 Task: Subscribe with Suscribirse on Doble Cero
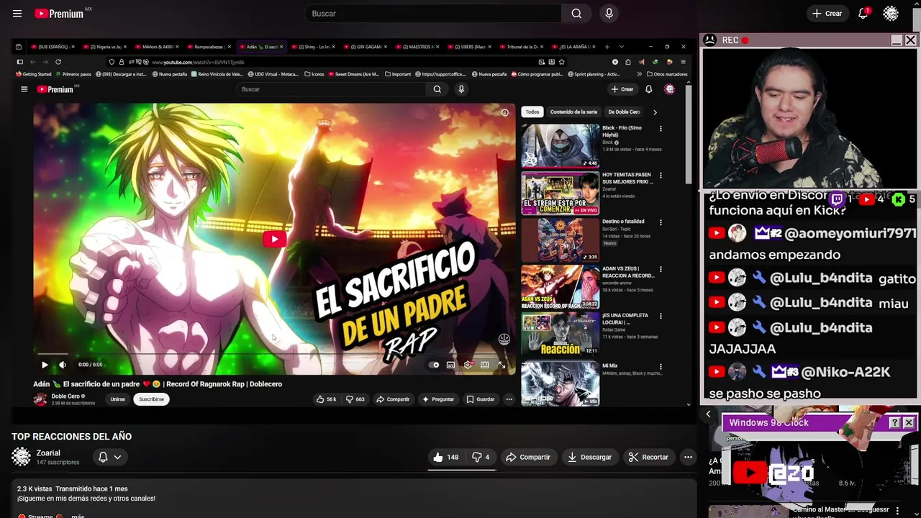coord(151,399)
